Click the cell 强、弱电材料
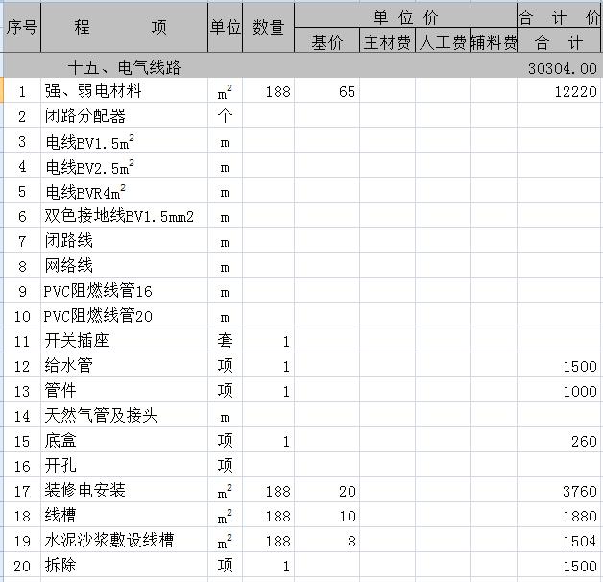This screenshot has height=582, width=603. 124,91
